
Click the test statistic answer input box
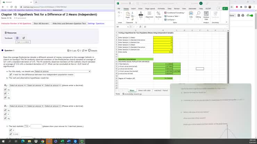tap(36, 126)
